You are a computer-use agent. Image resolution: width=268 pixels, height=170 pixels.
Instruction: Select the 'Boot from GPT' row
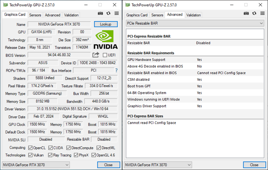pos(195,86)
